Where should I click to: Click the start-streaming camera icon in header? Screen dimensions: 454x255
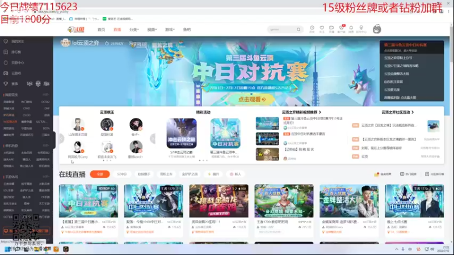pyautogui.click(x=331, y=29)
